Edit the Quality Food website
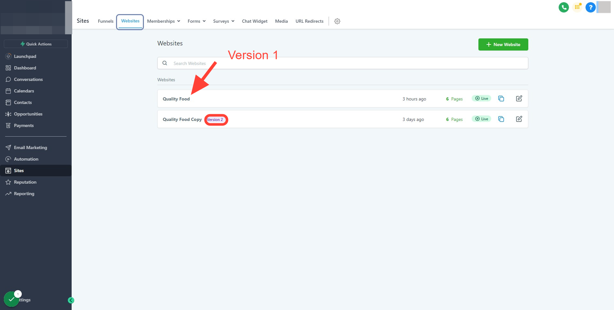 click(519, 99)
